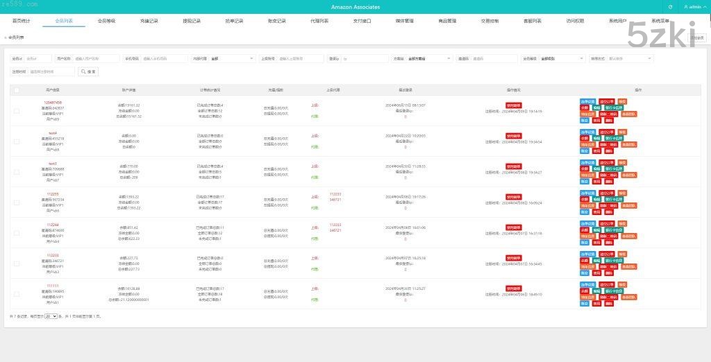Click the refresh icon in top bar
Image resolution: width=711 pixels, height=362 pixels.
pyautogui.click(x=670, y=7)
